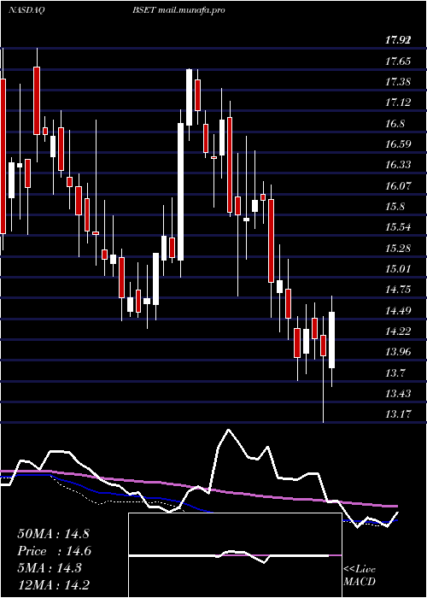427x598 pixels.
Task: Select the 15.54 price axis label
Action: pyautogui.click(x=398, y=227)
